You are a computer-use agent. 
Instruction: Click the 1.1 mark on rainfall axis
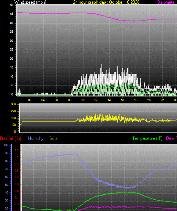pos(16,151)
